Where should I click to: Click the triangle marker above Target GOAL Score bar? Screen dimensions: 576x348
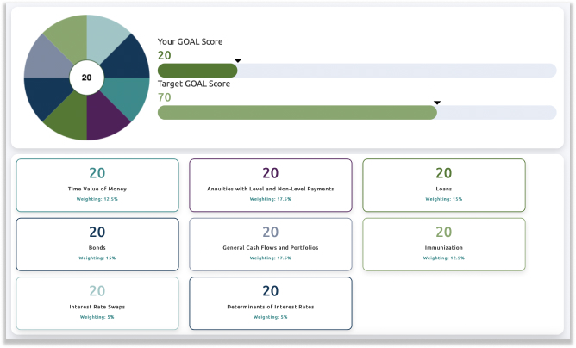(x=437, y=102)
